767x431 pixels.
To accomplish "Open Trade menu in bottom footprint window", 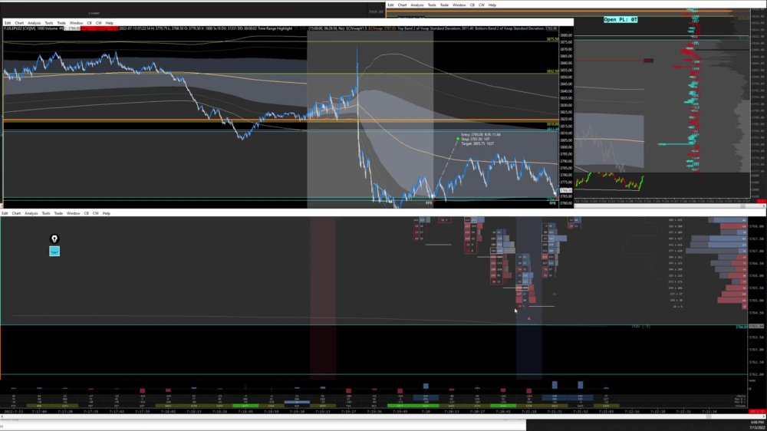I will click(x=58, y=213).
